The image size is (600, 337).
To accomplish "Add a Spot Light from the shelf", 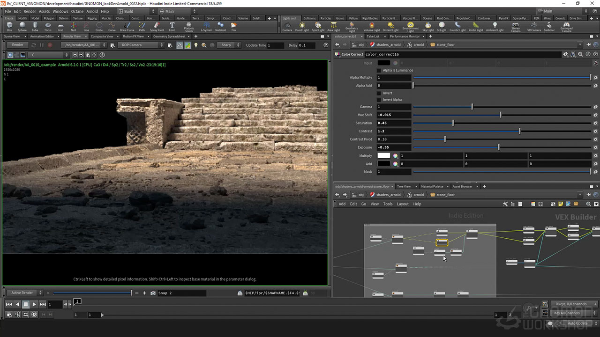I will pyautogui.click(x=318, y=27).
